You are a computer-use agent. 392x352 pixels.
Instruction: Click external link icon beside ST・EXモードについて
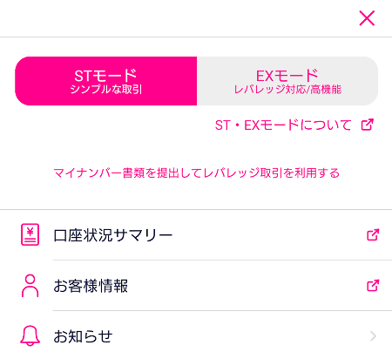pos(368,125)
